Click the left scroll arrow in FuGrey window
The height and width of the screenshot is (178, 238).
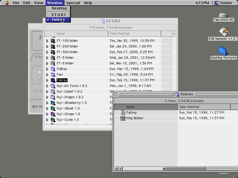tap(116, 169)
